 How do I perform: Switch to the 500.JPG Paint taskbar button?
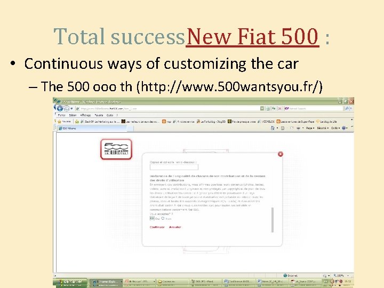205,282
